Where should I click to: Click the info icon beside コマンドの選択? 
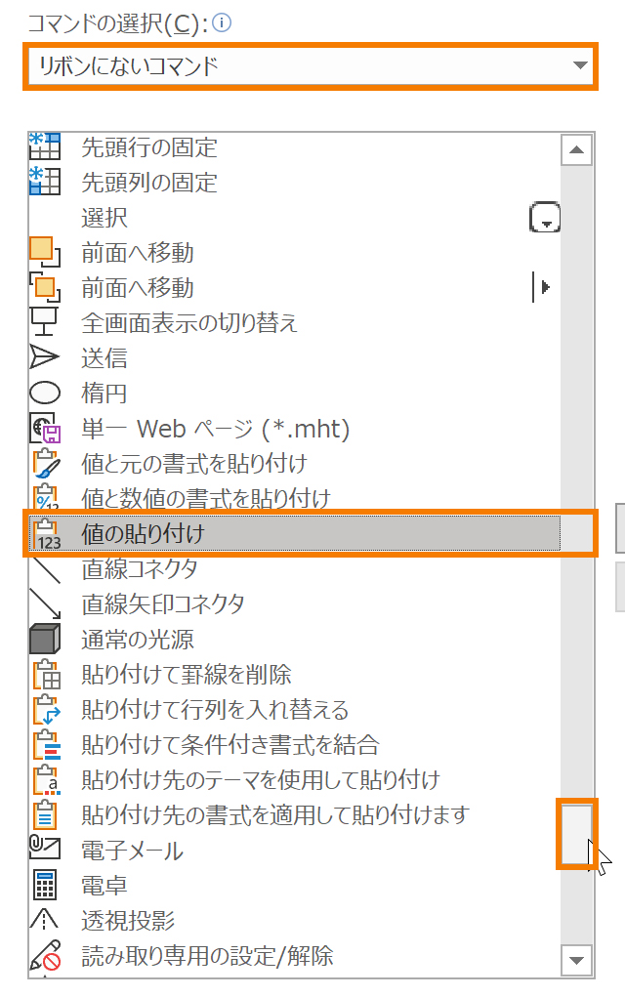pos(222,23)
